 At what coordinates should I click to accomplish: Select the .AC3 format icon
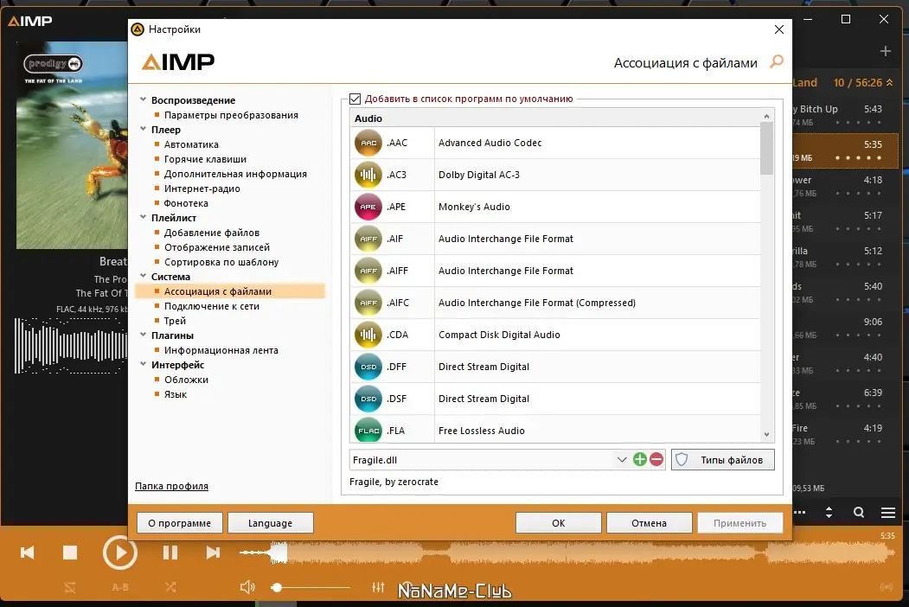point(368,175)
